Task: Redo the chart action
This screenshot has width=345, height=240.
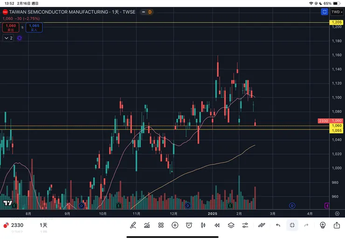Action: coord(306,225)
